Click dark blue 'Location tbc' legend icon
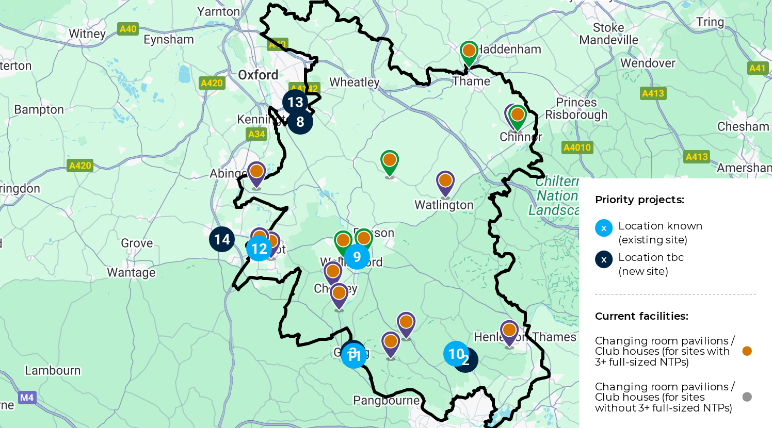 604,259
